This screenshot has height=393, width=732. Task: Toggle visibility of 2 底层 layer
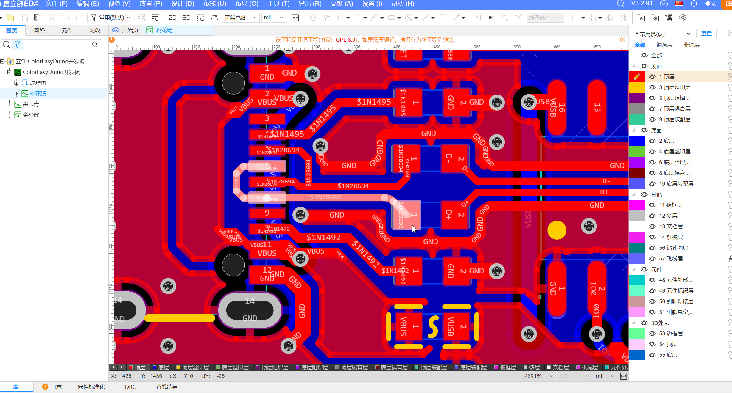(652, 141)
